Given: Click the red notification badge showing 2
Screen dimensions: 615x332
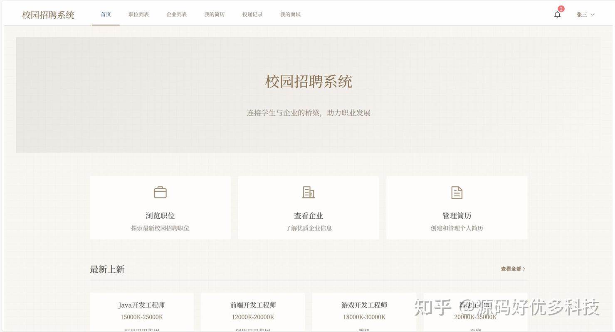Looking at the screenshot, I should pyautogui.click(x=561, y=9).
